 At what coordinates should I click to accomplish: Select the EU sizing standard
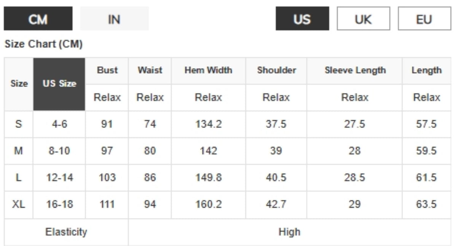(x=424, y=19)
